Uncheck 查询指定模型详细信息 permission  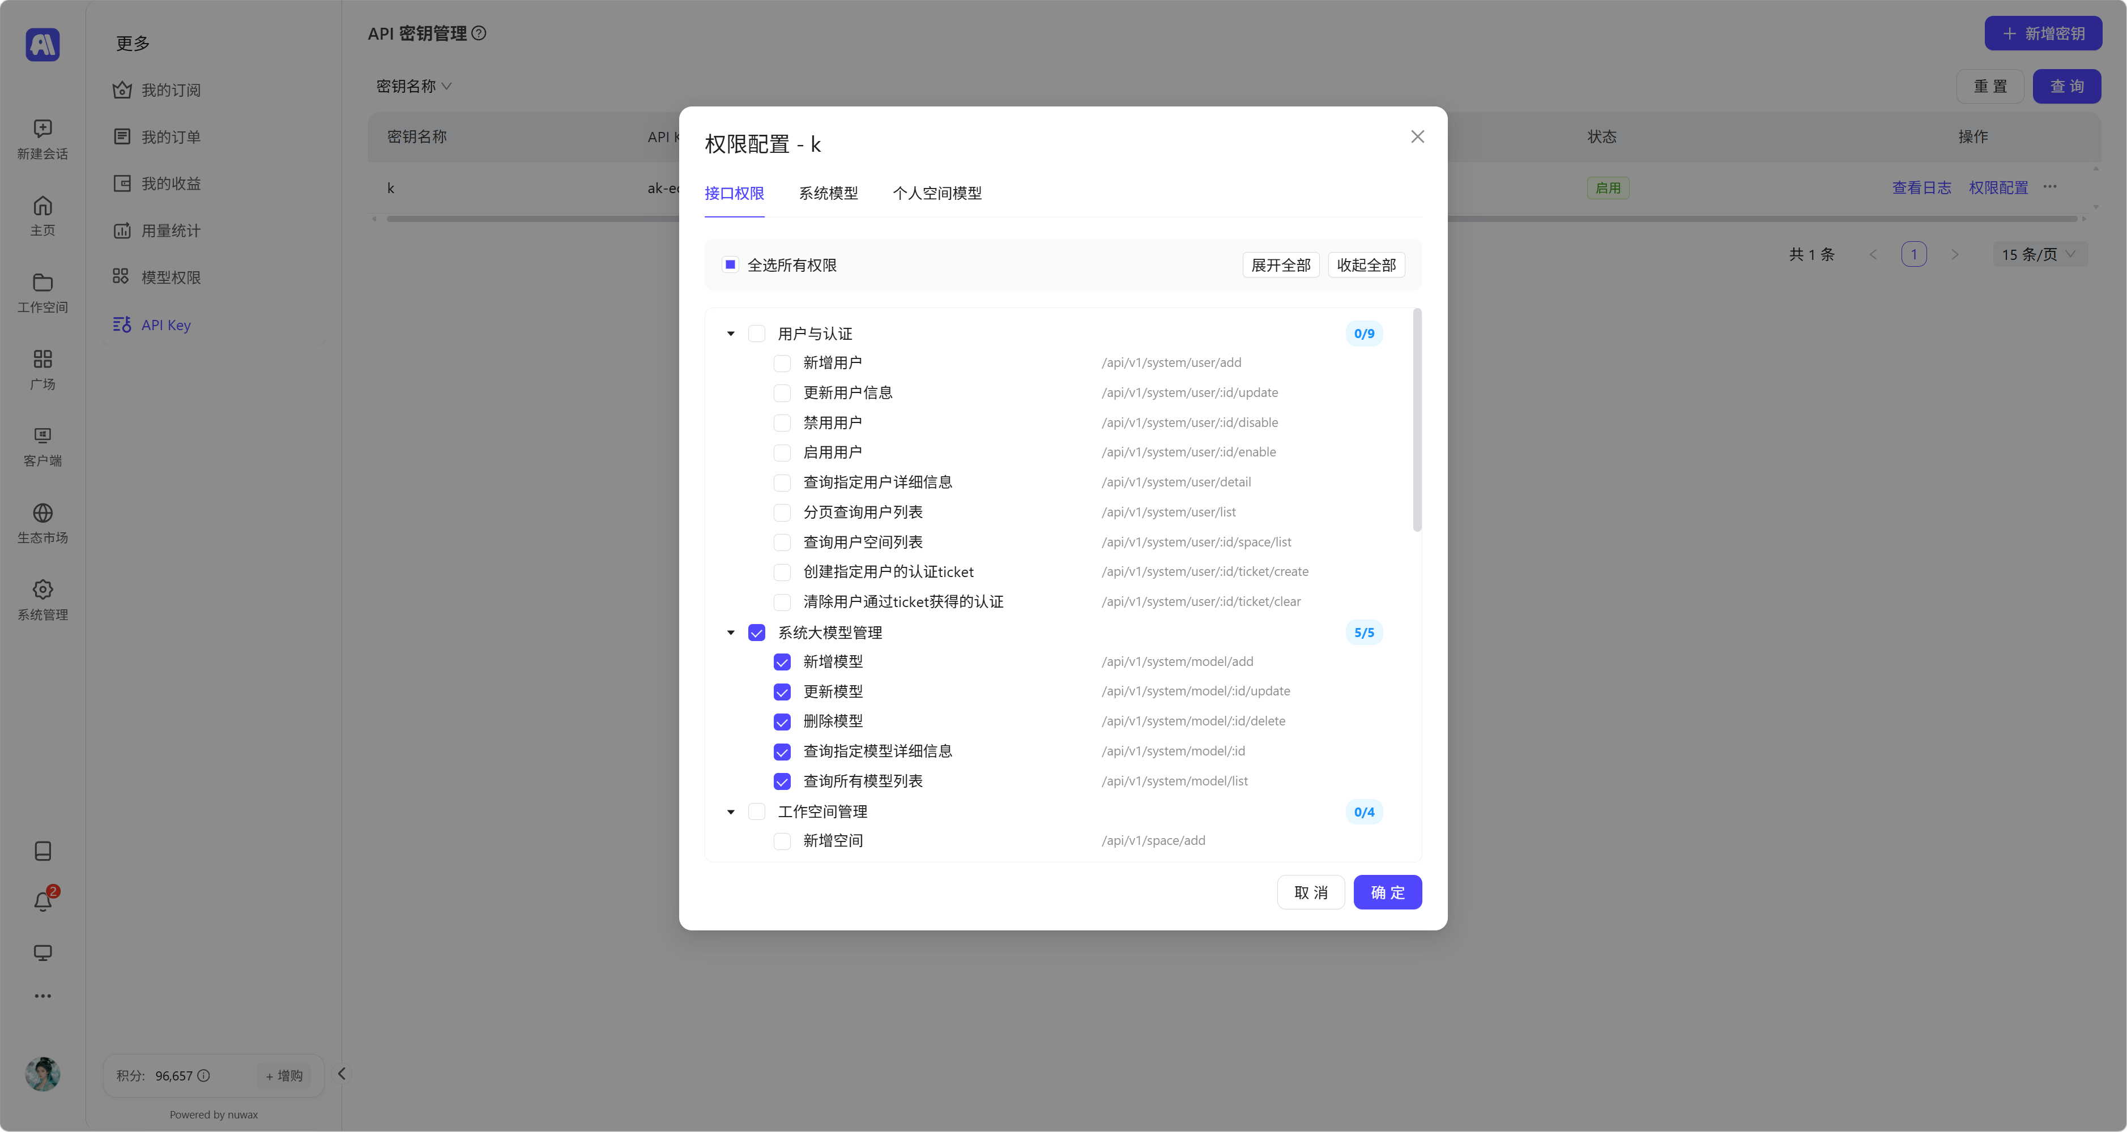point(782,751)
